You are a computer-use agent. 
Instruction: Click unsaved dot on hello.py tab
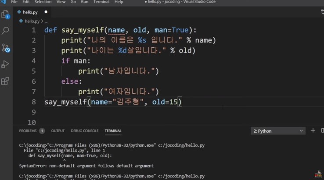(46, 12)
